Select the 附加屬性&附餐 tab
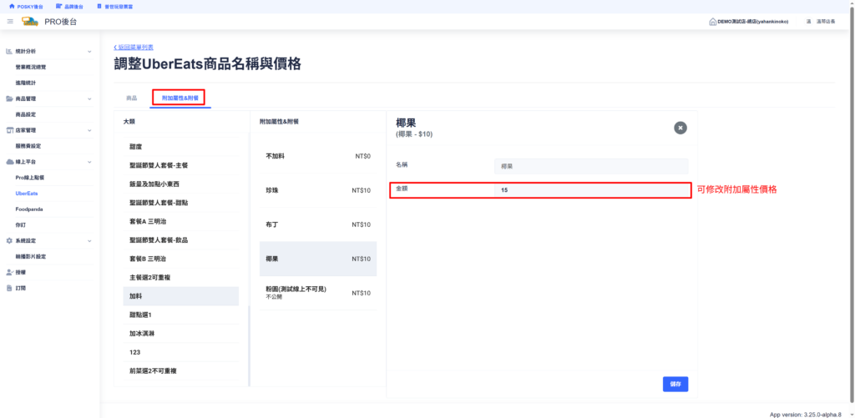This screenshot has height=418, width=855. tap(180, 98)
